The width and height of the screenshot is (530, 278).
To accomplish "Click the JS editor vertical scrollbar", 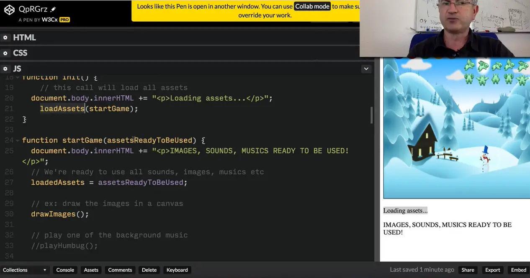I will pos(372,115).
